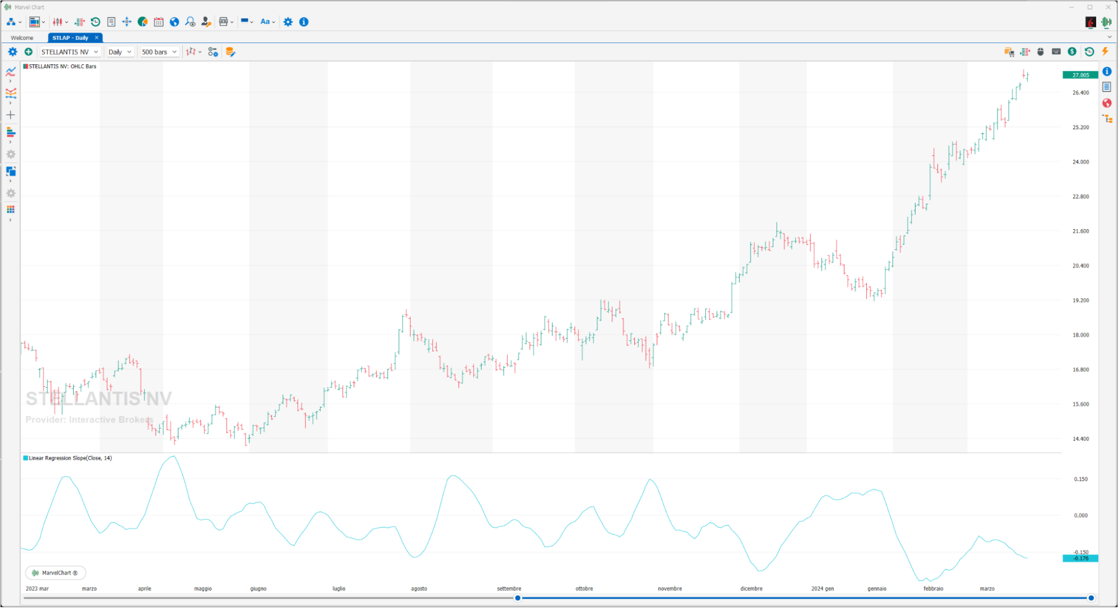Click the indicators line chart icon in left sidebar

pos(11,72)
